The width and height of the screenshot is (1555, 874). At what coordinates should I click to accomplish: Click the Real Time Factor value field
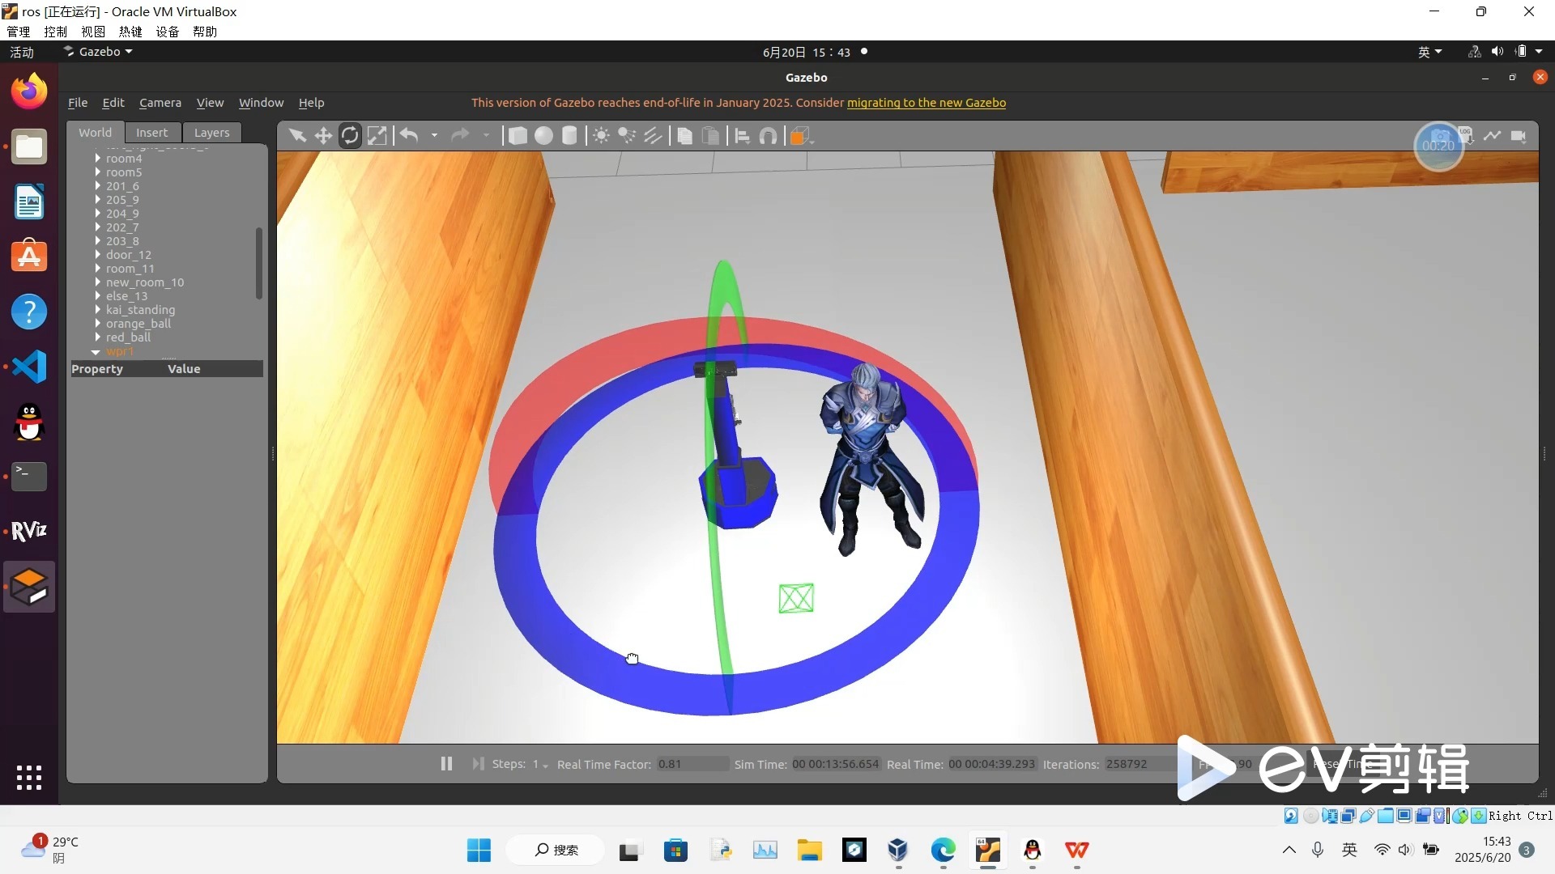tap(692, 764)
